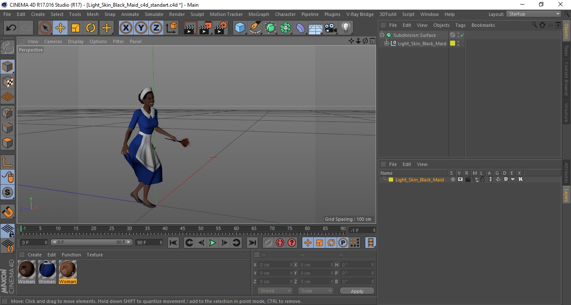Viewport: 571px width, 305px height.
Task: Click the Record Active Objects key button
Action: (x=268, y=243)
